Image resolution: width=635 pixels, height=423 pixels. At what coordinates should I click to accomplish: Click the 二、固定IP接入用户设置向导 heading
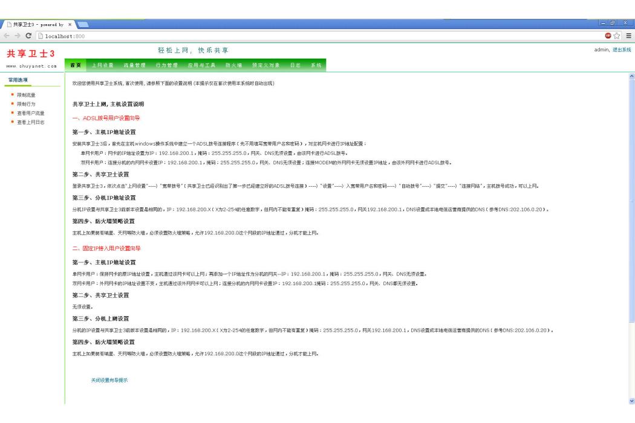click(x=106, y=248)
